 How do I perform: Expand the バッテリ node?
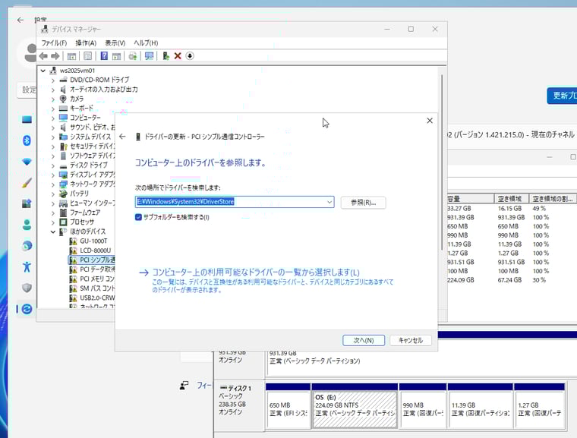[x=52, y=194]
